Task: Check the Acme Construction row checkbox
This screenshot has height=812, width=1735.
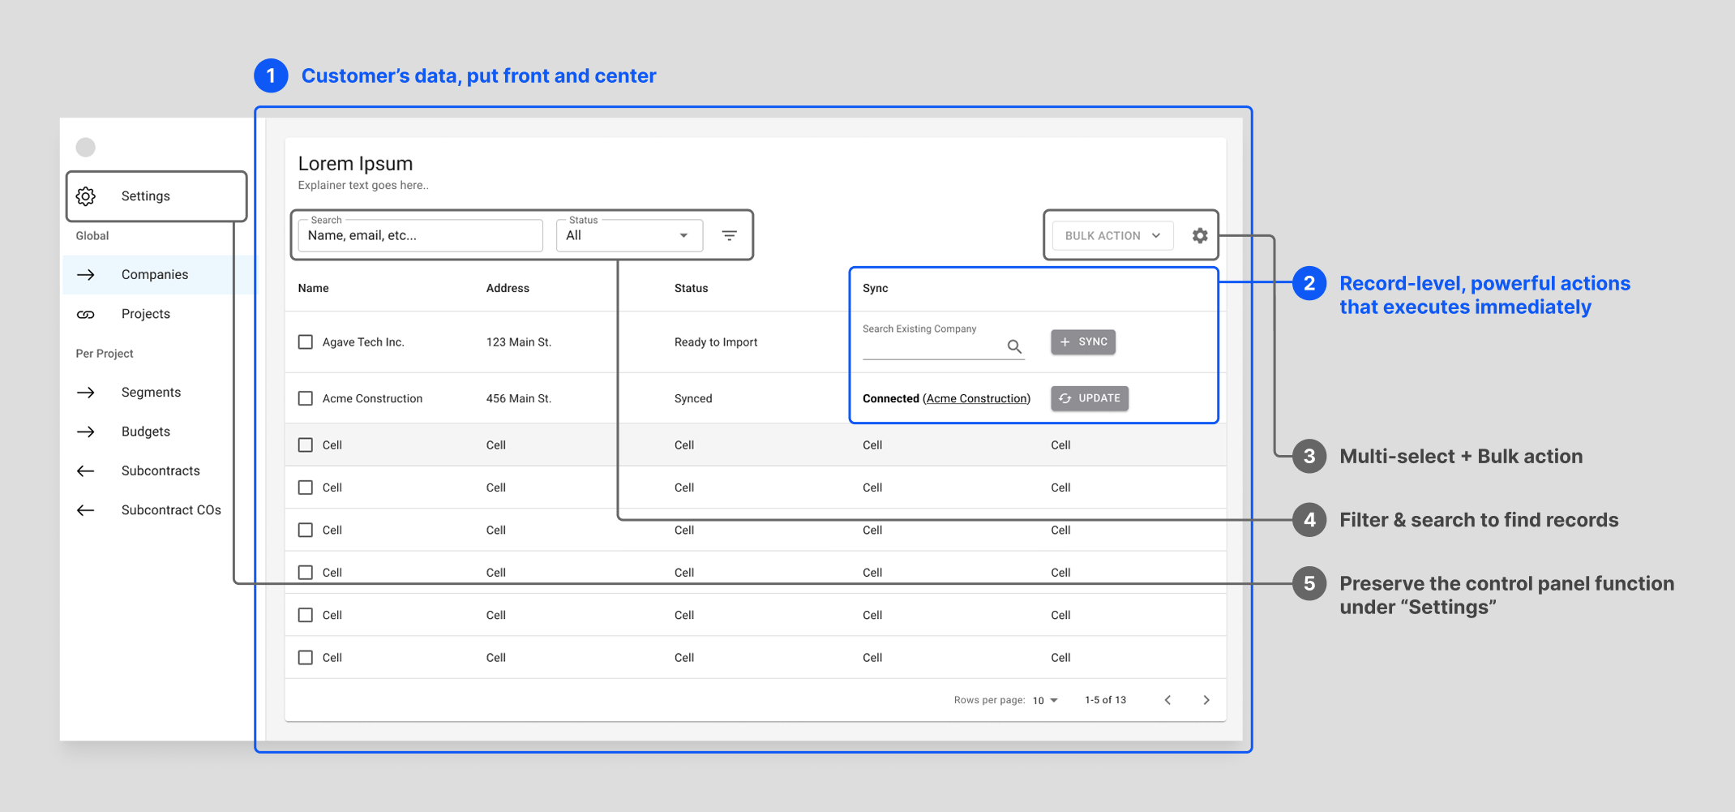Action: tap(305, 398)
